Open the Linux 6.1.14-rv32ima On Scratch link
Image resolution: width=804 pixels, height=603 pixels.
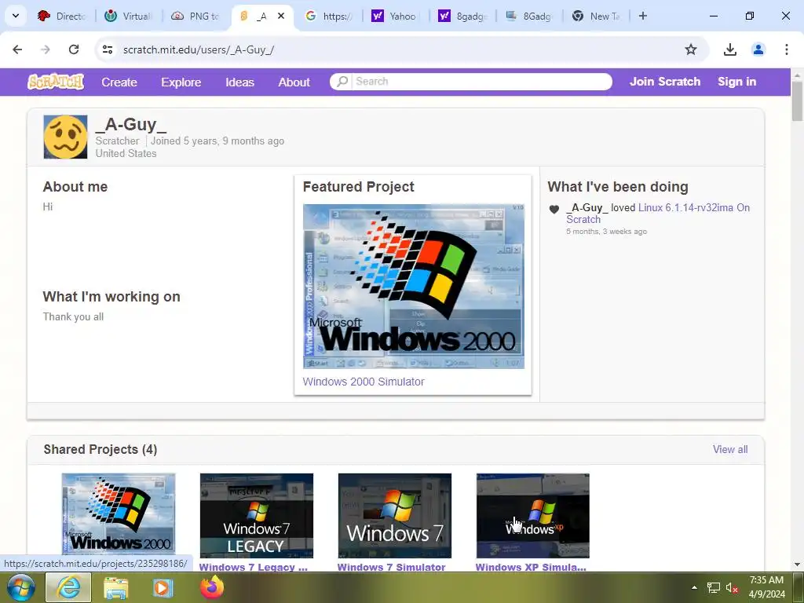point(658,214)
